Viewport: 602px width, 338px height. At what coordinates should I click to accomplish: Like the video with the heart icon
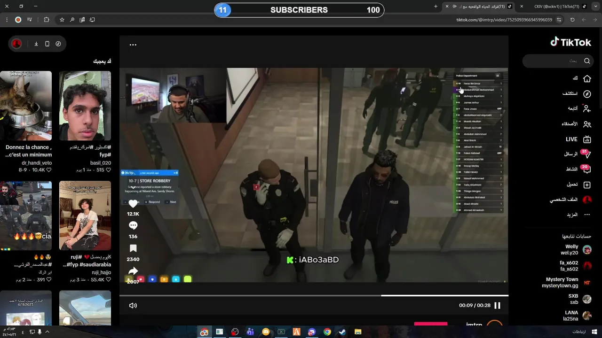tap(133, 203)
